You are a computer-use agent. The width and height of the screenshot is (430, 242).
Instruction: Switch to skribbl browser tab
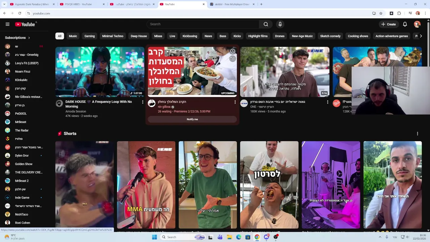pyautogui.click(x=232, y=4)
